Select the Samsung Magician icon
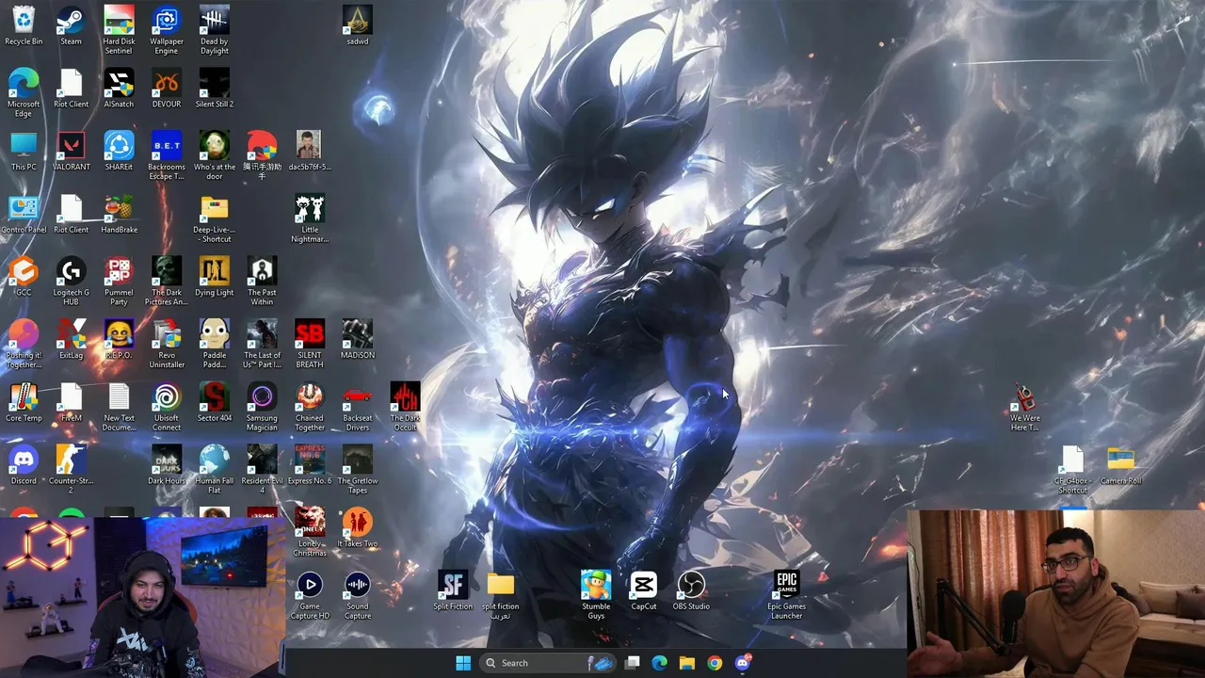 (x=262, y=408)
